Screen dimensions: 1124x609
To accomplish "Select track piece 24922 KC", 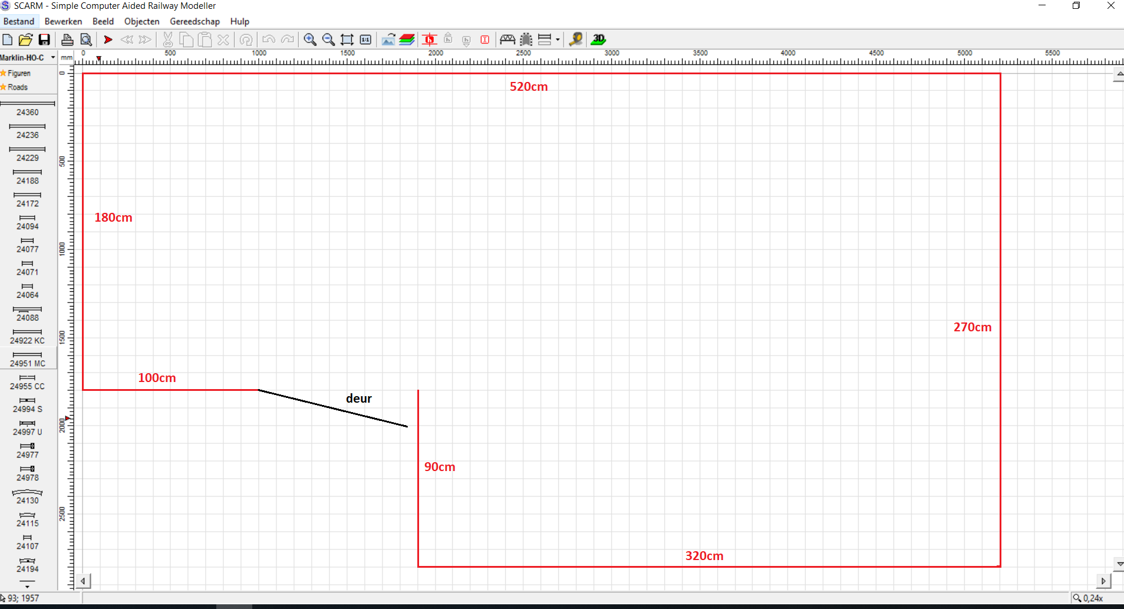I will [x=28, y=337].
